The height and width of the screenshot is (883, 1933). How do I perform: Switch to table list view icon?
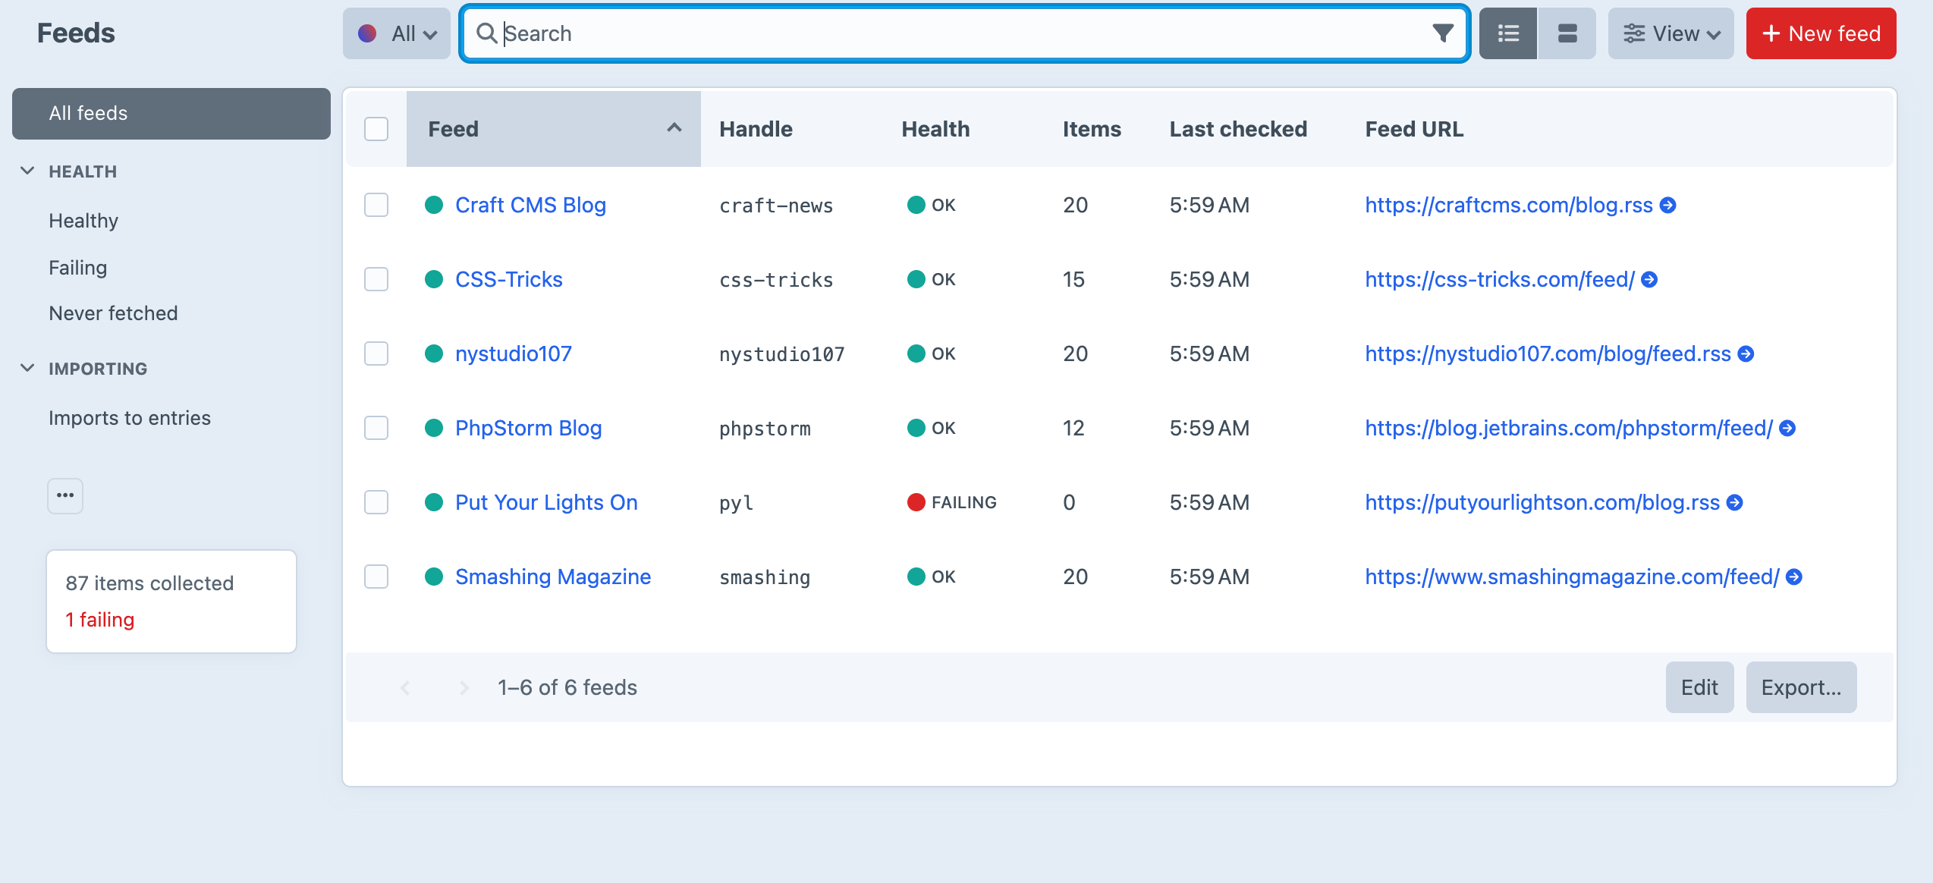(x=1508, y=33)
